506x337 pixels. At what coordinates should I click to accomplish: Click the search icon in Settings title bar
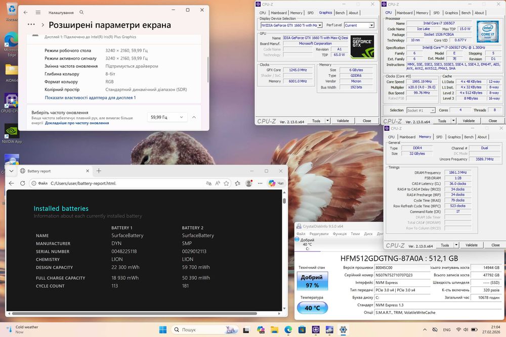(x=81, y=12)
